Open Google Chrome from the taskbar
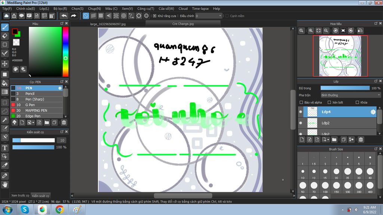Screen dimensions: 383x215 pos(59,209)
